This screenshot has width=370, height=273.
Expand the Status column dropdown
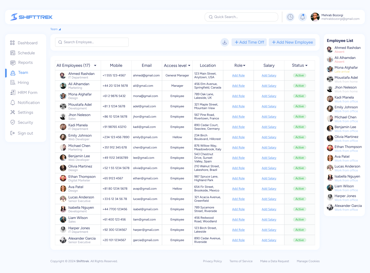[306, 66]
